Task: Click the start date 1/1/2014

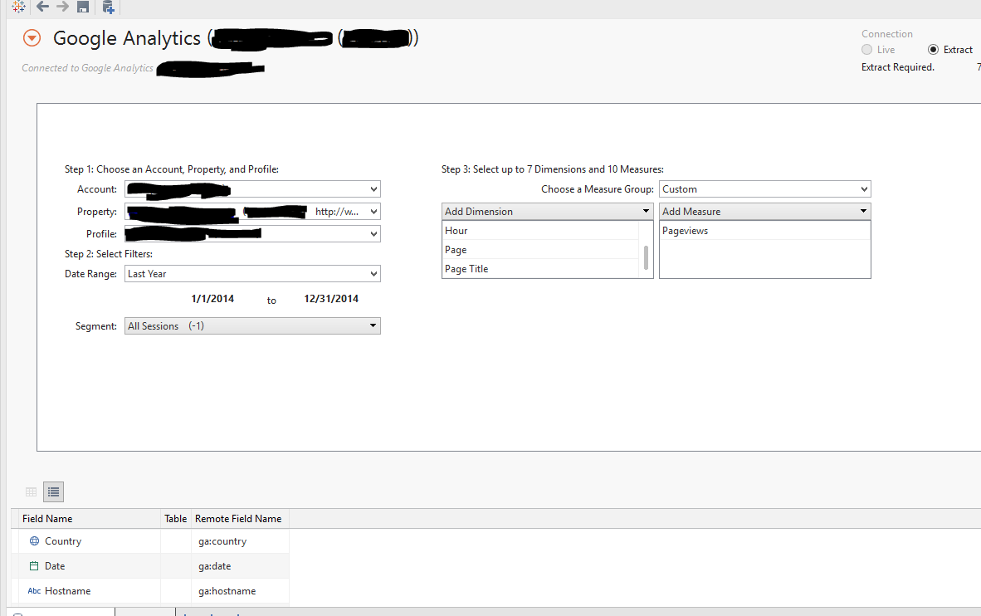Action: 212,299
